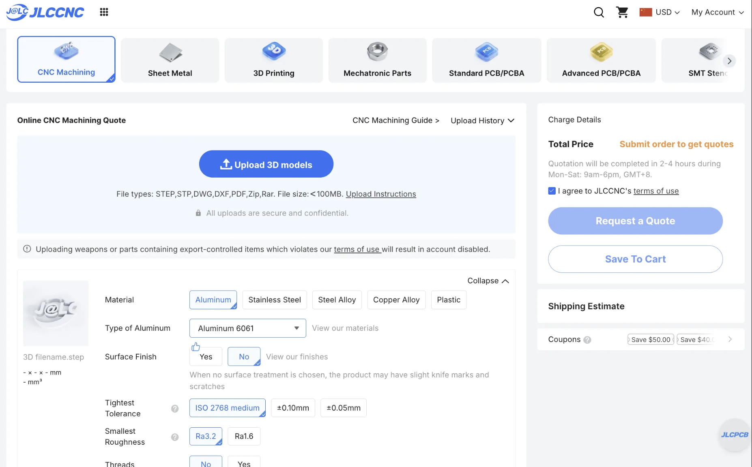
Task: Toggle agree to terms of use checkbox
Action: [x=552, y=191]
